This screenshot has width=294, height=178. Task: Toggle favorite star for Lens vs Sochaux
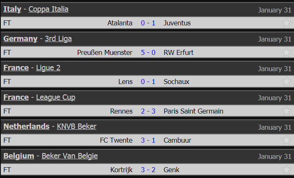click(286, 82)
